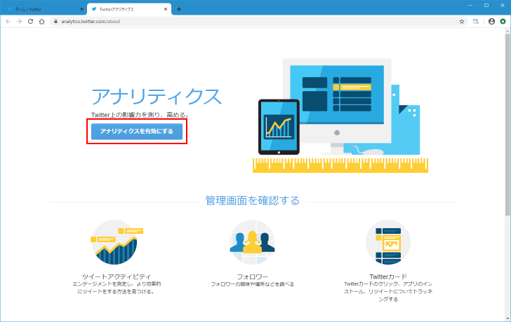Maximize the browser window
The height and width of the screenshot is (322, 511).
tap(486, 5)
